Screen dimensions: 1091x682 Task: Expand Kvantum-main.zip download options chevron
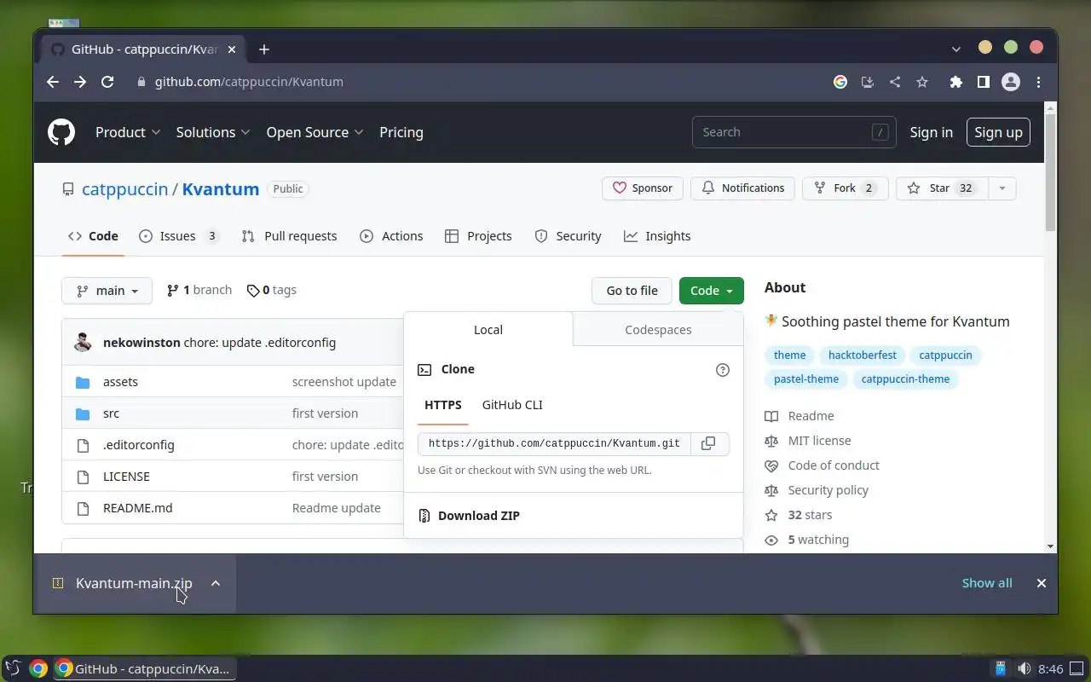(x=216, y=583)
